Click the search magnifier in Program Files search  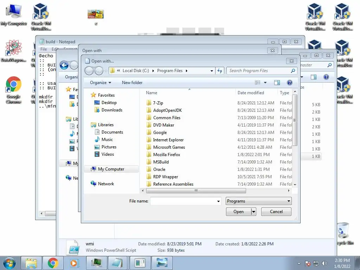293,71
